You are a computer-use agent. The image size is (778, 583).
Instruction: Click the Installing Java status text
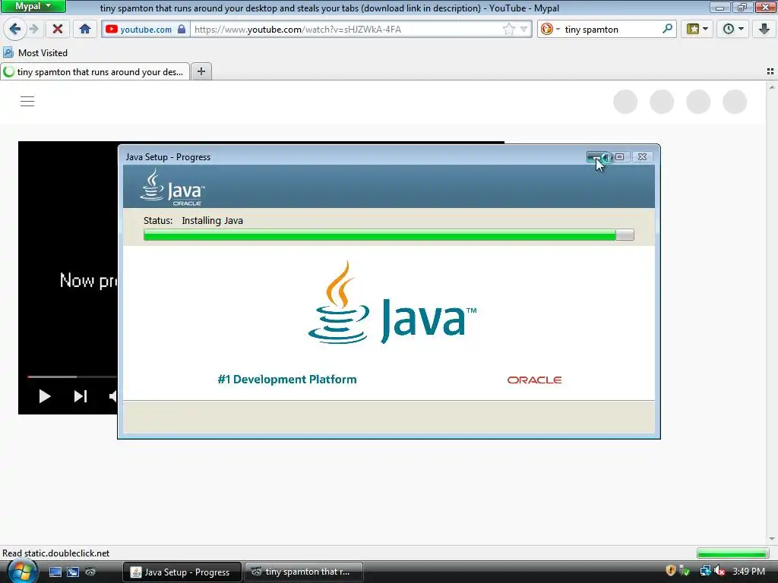tap(213, 221)
